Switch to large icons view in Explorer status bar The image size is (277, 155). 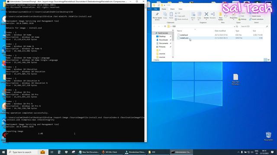[x=268, y=60]
